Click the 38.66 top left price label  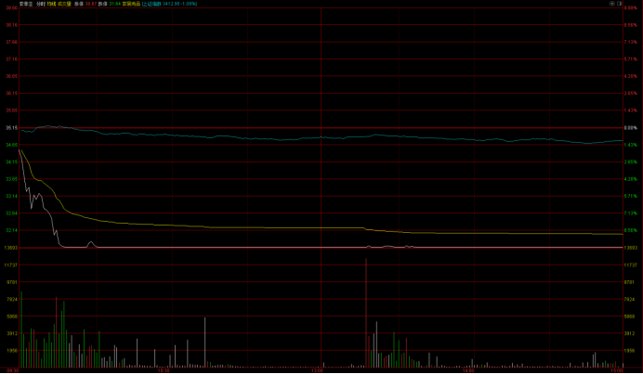click(x=10, y=8)
